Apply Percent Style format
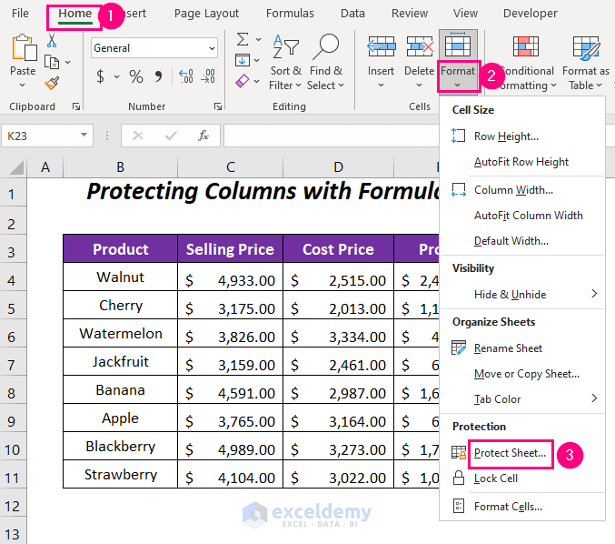The width and height of the screenshot is (615, 544). tap(136, 76)
